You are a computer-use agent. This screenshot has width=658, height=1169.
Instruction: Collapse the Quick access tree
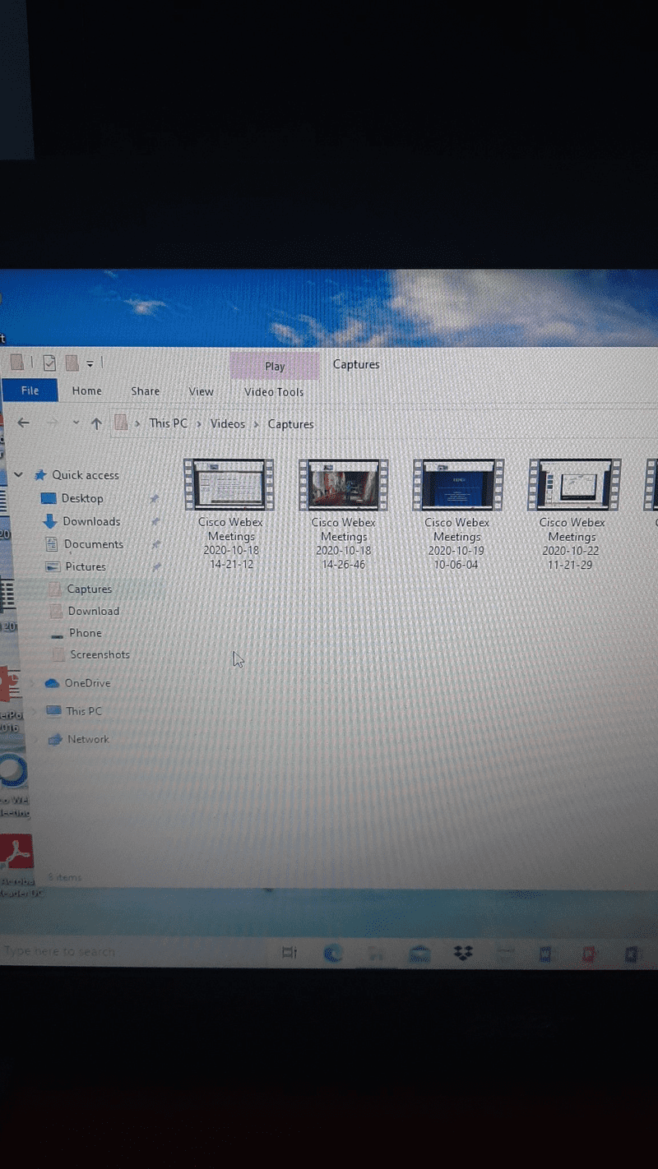click(18, 475)
